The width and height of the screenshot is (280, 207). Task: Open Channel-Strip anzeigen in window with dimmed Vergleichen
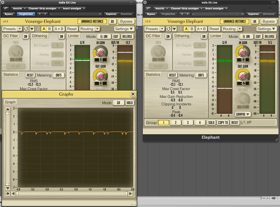186,8
